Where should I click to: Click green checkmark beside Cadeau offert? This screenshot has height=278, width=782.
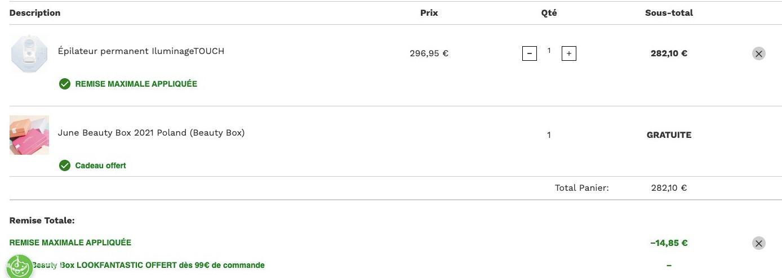pos(65,165)
